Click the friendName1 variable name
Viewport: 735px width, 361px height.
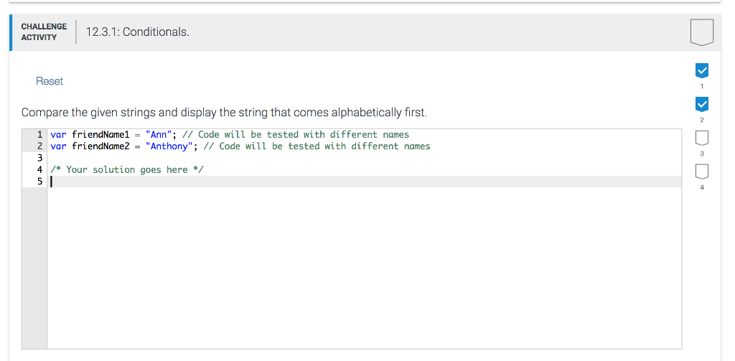click(100, 134)
